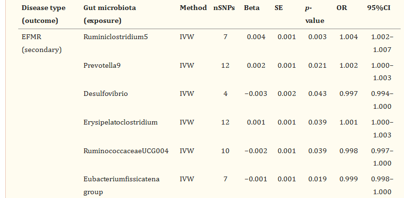
Task: Click the p-value column header
Action: pyautogui.click(x=314, y=14)
